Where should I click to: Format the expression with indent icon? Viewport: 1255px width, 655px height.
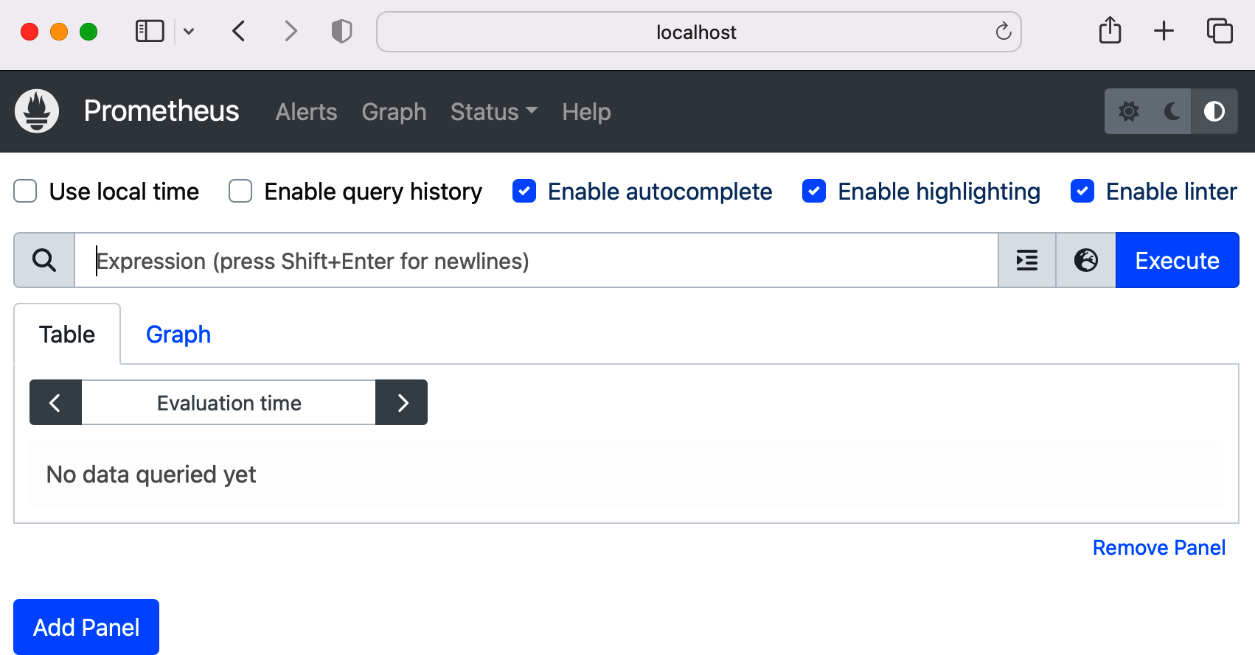coord(1027,260)
